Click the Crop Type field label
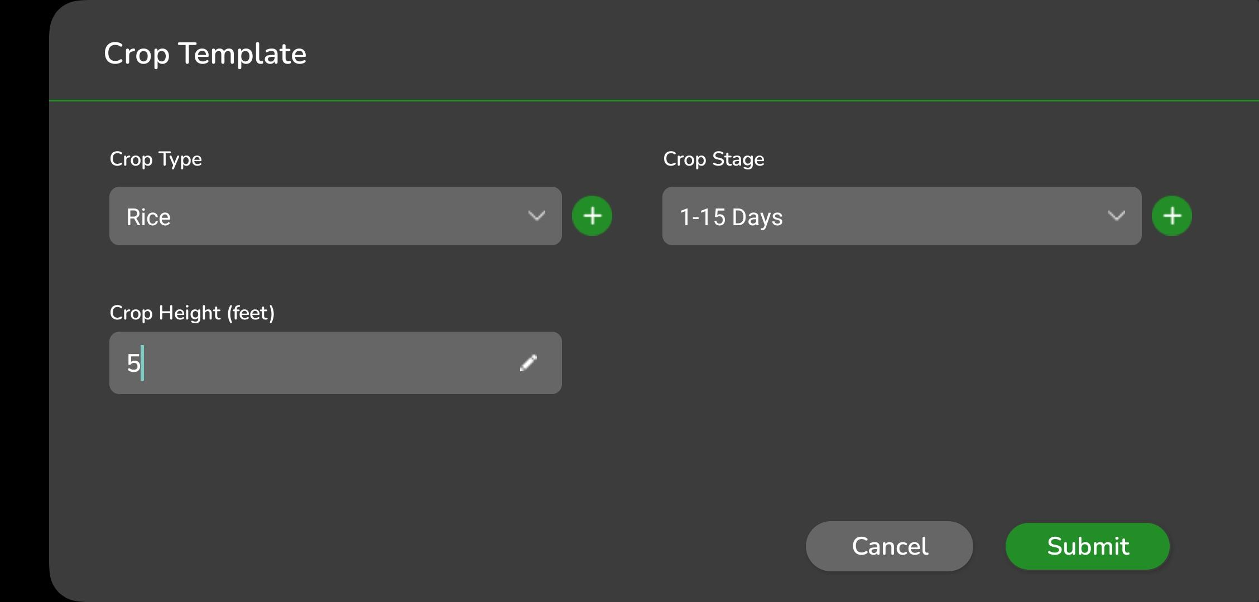The height and width of the screenshot is (602, 1259). [156, 159]
